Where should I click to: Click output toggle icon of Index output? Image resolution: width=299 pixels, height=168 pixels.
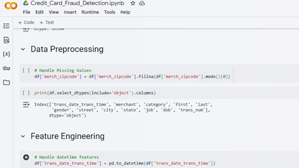(x=26, y=105)
